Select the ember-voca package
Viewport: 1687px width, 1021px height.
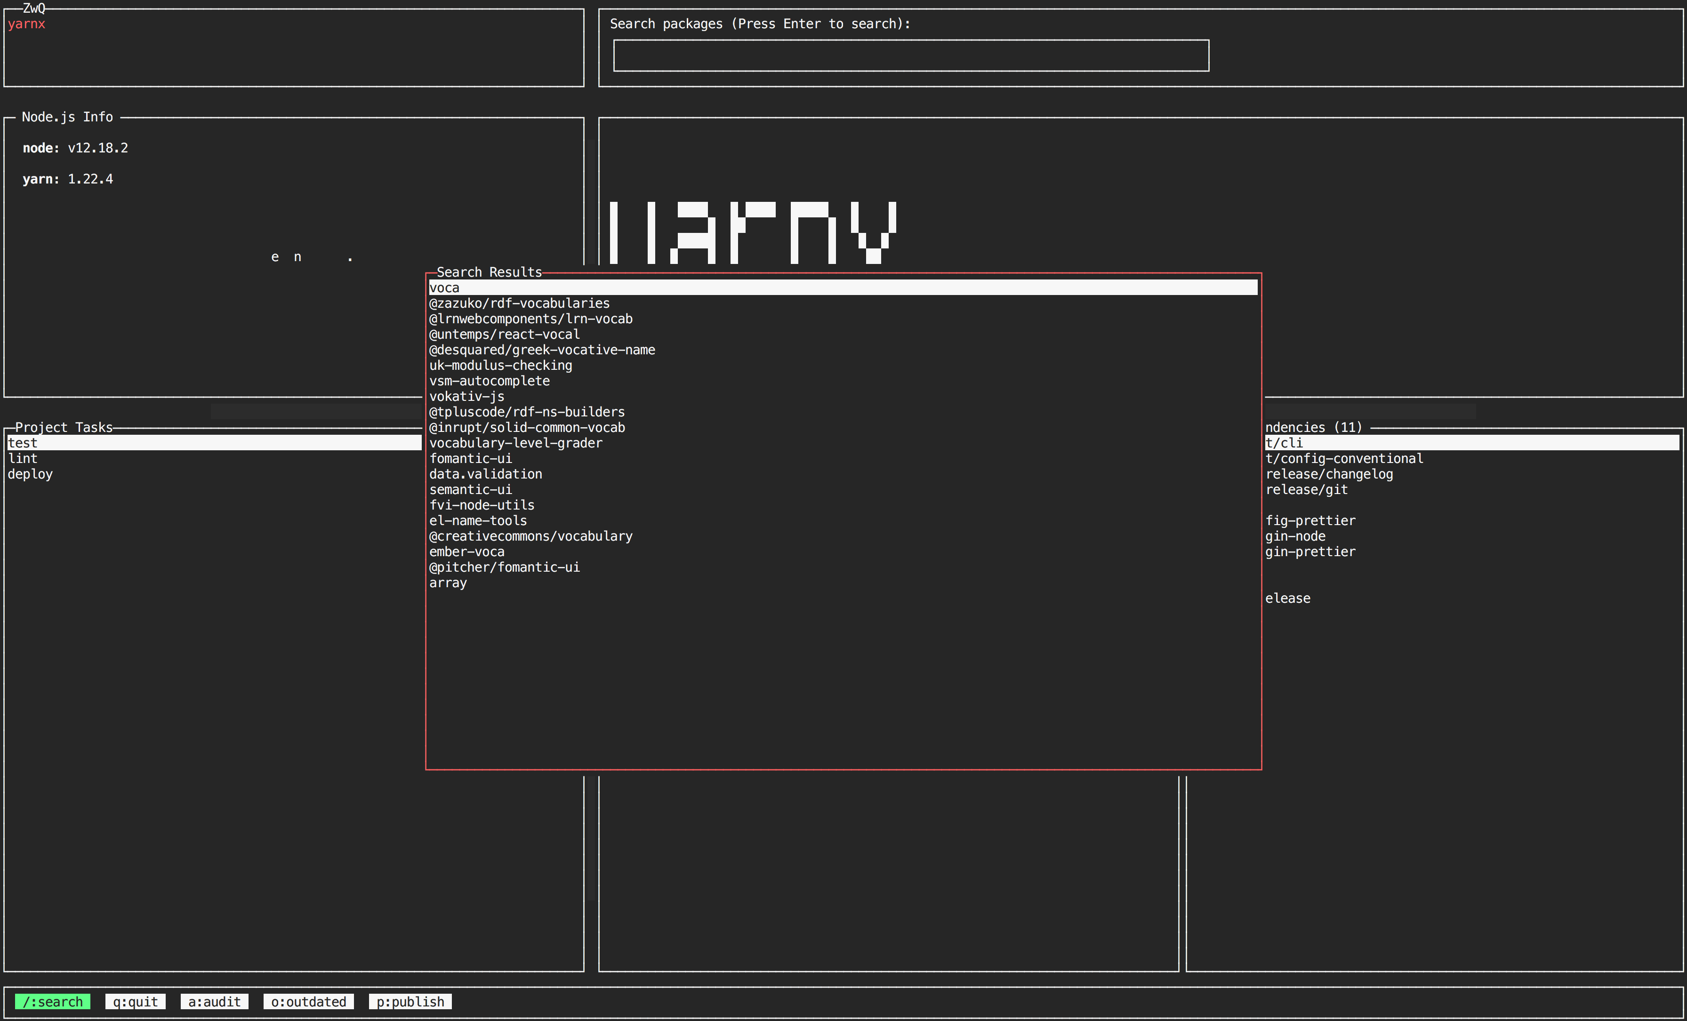pos(466,551)
